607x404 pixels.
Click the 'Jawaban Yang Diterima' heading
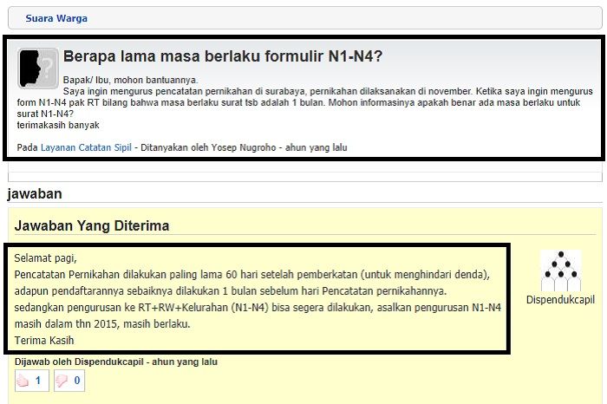pos(91,225)
